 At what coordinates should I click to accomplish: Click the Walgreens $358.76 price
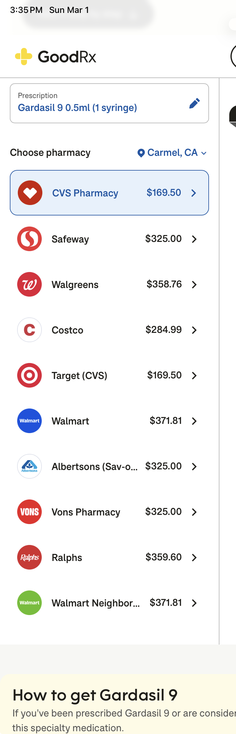click(x=164, y=284)
